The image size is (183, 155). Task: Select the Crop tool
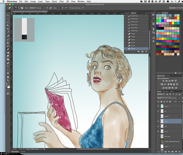tap(8, 29)
